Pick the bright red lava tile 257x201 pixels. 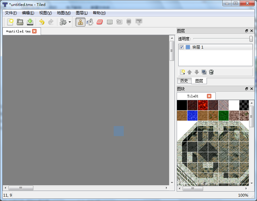pos(203,105)
